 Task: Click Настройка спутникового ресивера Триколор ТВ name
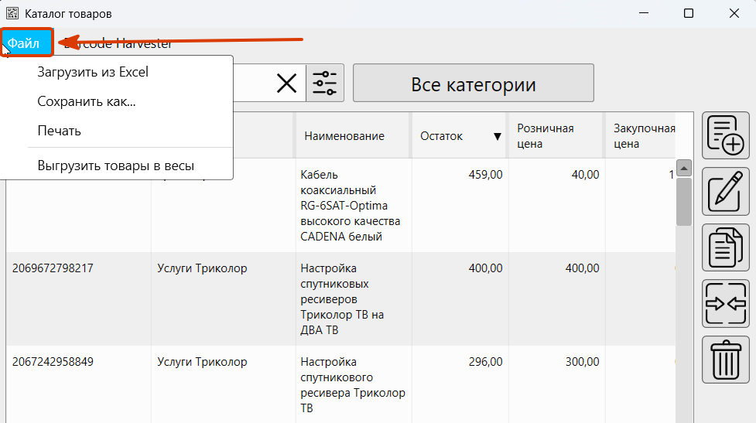[x=353, y=385]
